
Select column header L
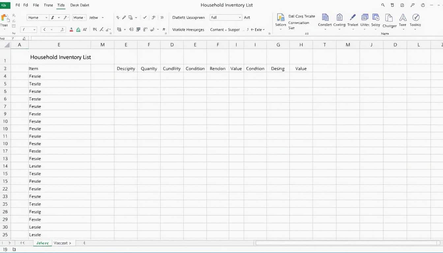419,45
